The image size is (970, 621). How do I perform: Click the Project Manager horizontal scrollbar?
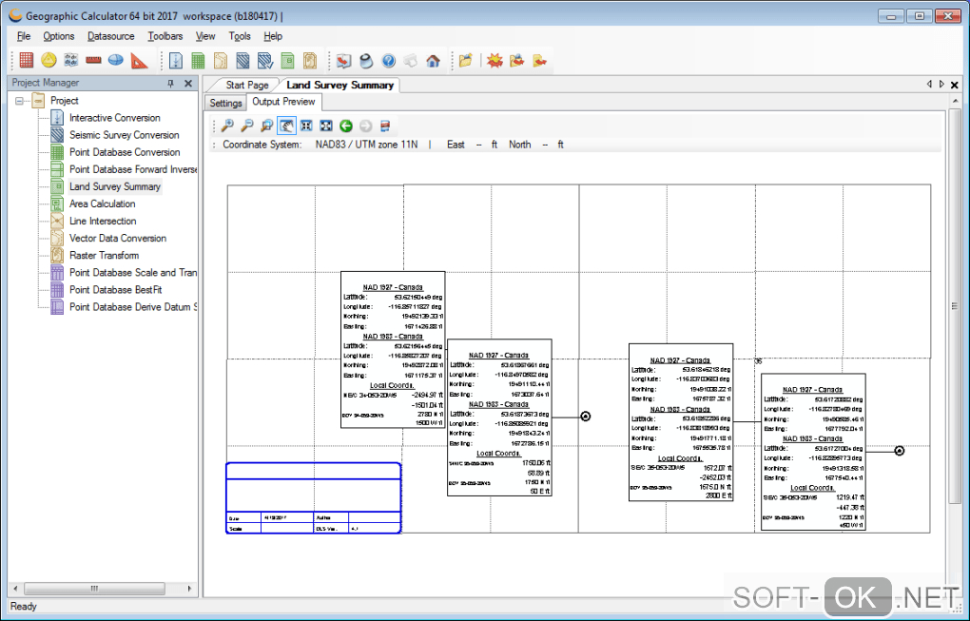pyautogui.click(x=95, y=590)
